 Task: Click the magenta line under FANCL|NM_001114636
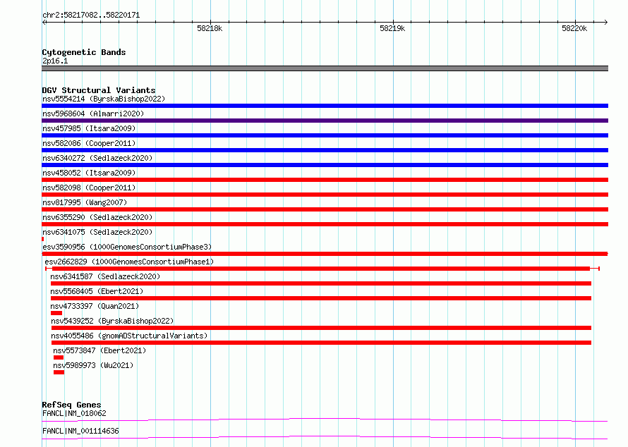(325, 437)
